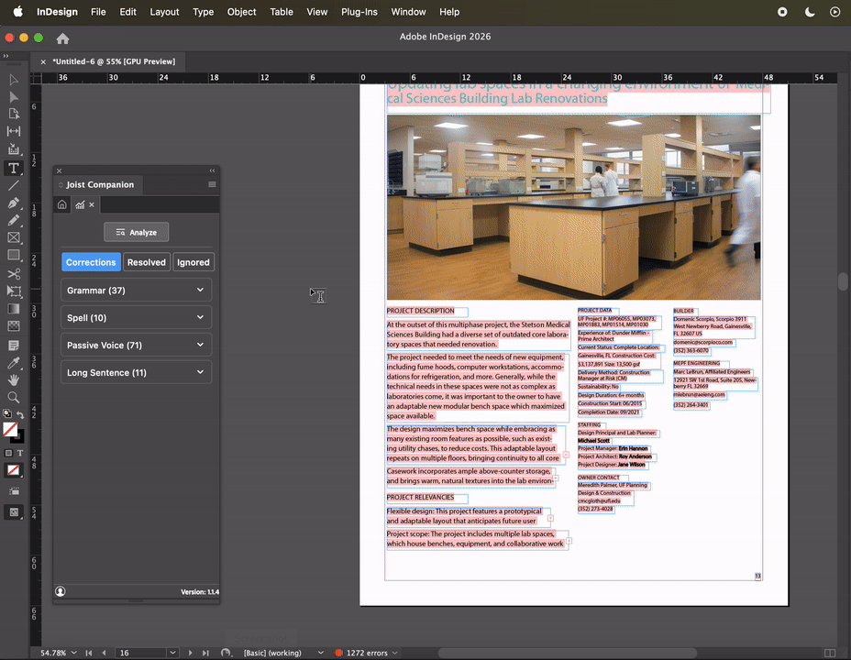
Task: Open the 1272 errors preflight dropdown
Action: click(394, 653)
